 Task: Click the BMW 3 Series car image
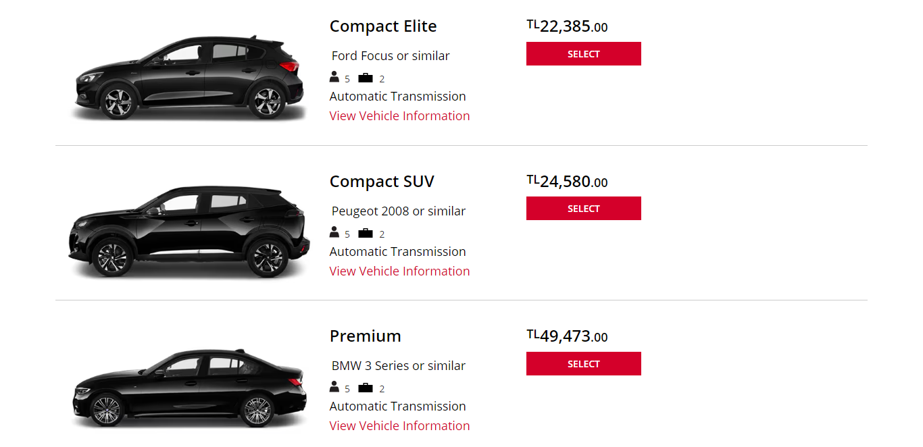tap(189, 389)
